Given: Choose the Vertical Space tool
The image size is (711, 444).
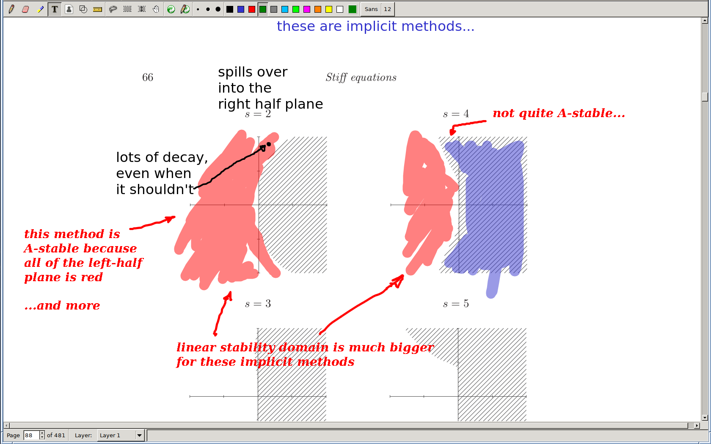Looking at the screenshot, I should 142,9.
